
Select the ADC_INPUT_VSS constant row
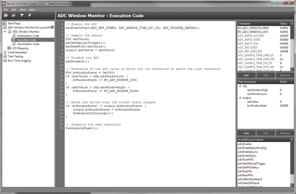tap(264, 44)
